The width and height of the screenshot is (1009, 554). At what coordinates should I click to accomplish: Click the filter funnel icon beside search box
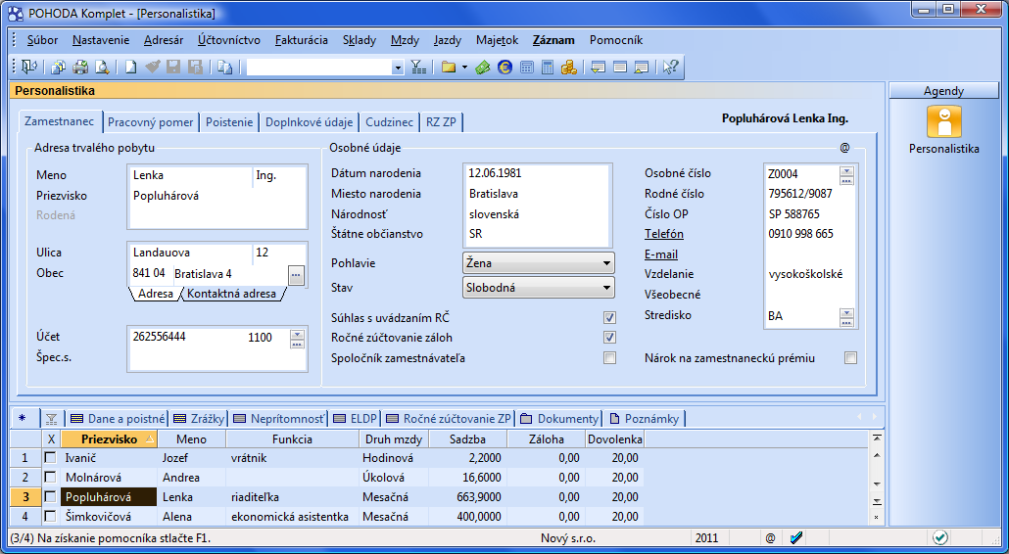pos(418,67)
